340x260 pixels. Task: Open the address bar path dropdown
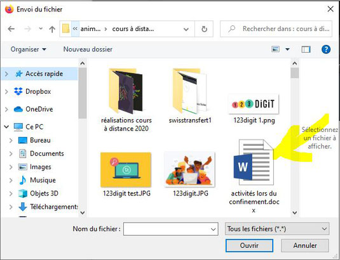(186, 29)
